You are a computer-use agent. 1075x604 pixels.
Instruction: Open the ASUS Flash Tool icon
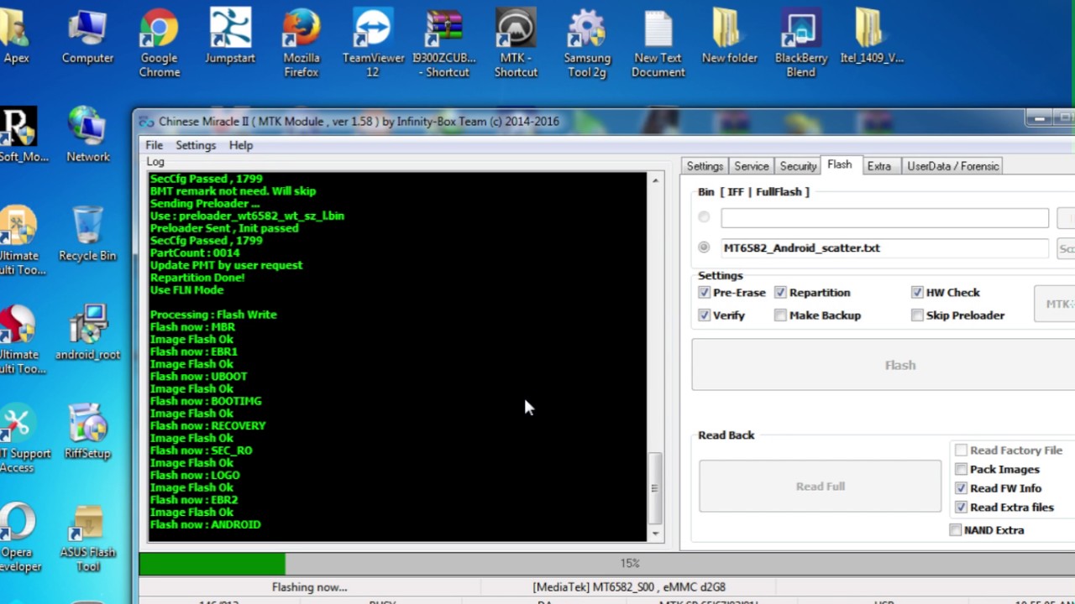point(87,538)
